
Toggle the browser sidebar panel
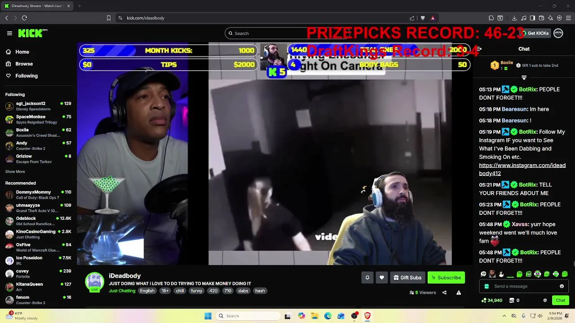[532, 18]
